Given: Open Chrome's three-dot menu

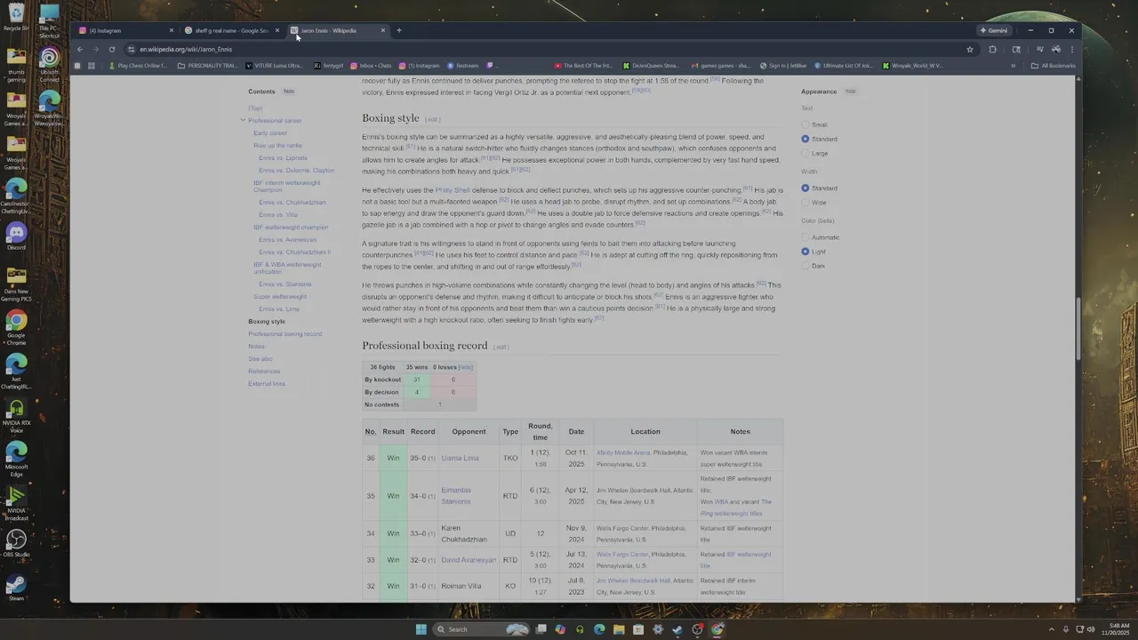Looking at the screenshot, I should (1072, 49).
